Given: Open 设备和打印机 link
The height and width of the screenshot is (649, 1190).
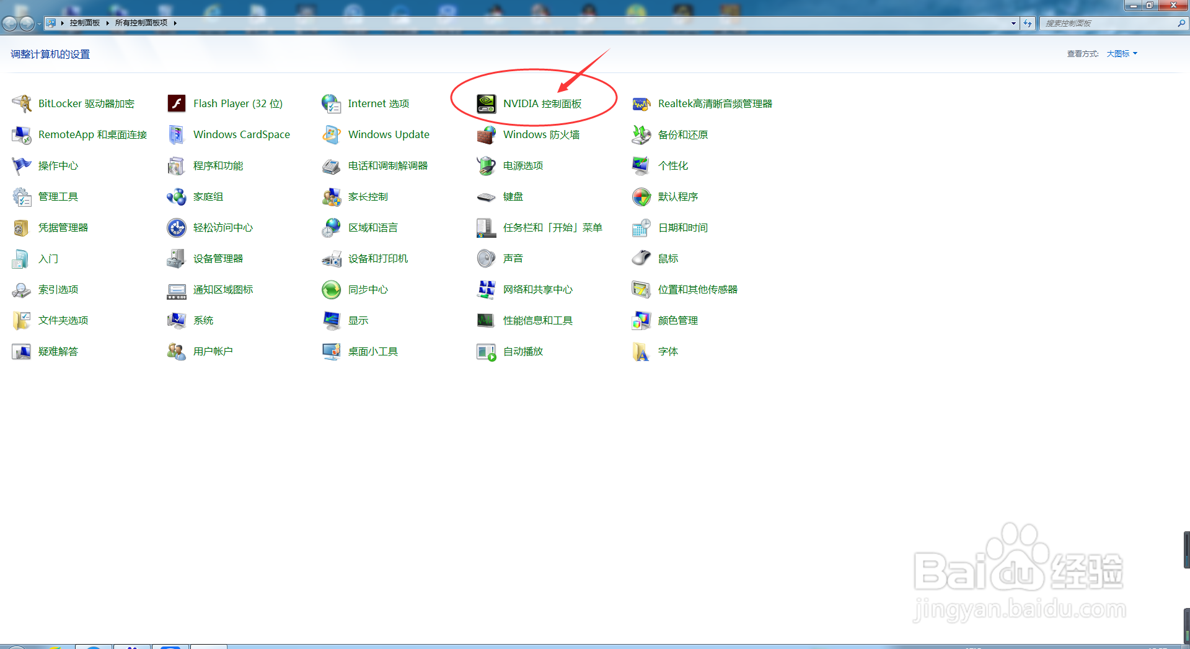Looking at the screenshot, I should coord(378,258).
